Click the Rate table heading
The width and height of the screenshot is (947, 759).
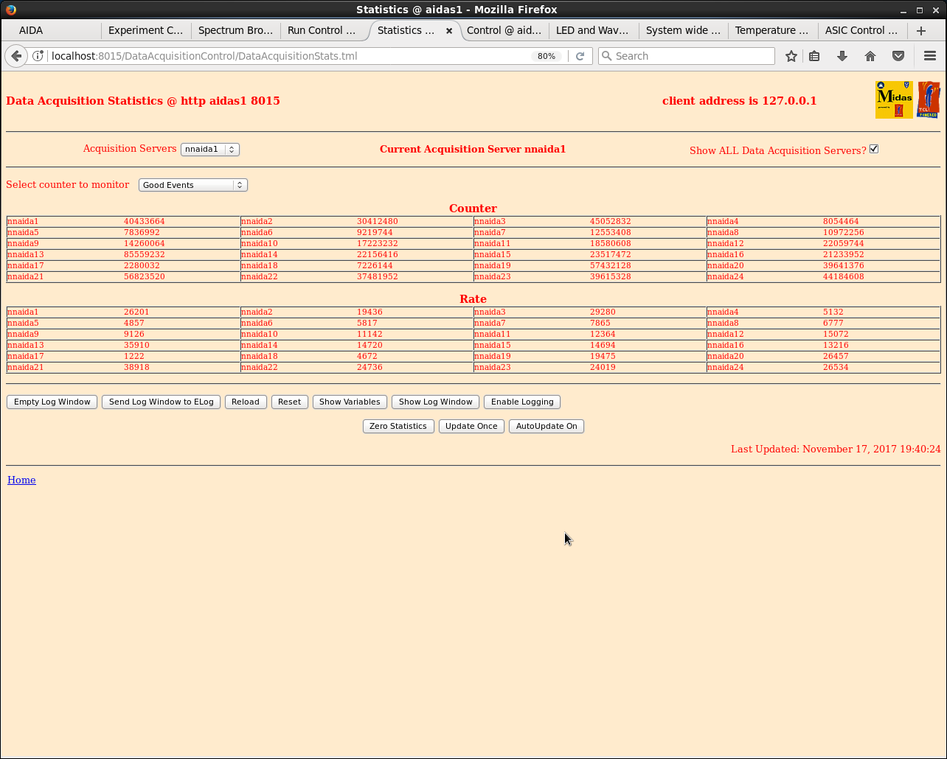point(473,299)
